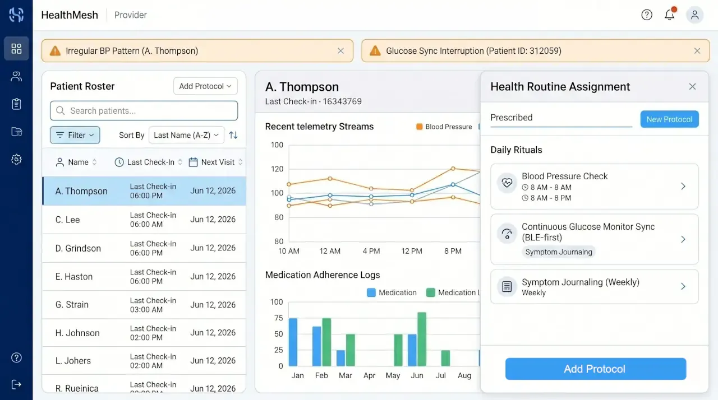Click the Blood Pressure Check heart icon
718x400 pixels.
coord(507,183)
